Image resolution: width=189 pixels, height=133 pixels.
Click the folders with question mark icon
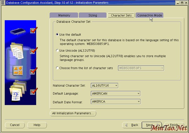click(x=17, y=92)
